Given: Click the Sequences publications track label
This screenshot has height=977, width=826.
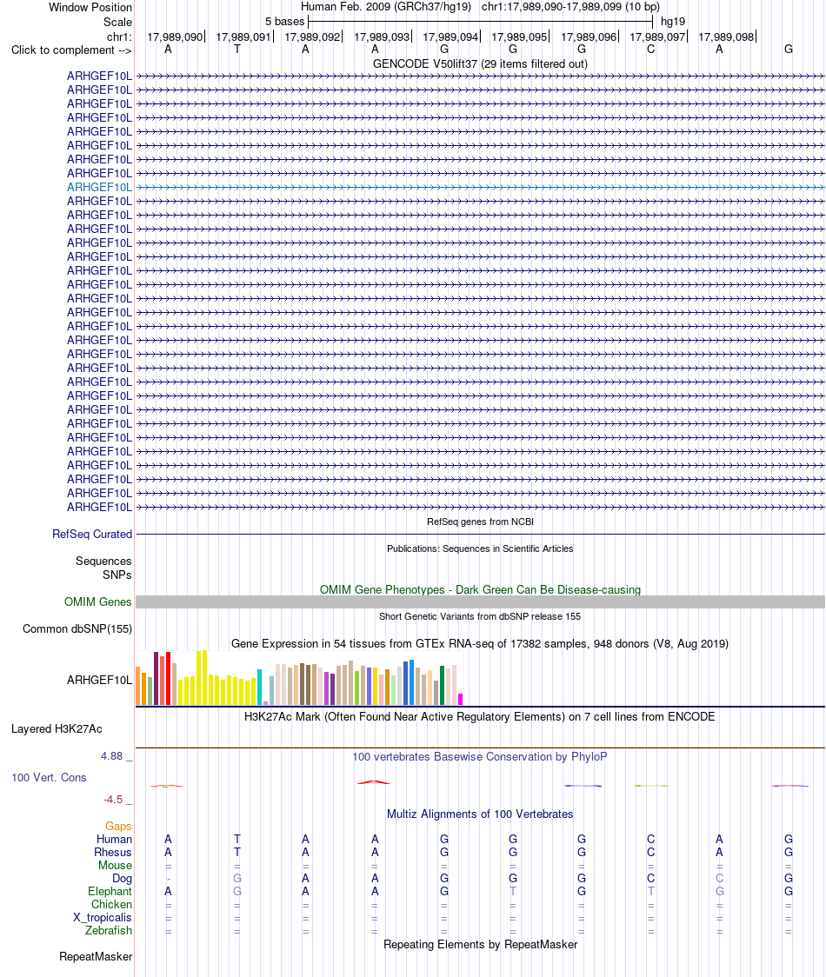Looking at the screenshot, I should tap(103, 562).
